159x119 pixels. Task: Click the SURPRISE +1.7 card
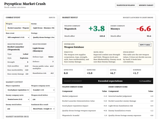click(x=142, y=71)
